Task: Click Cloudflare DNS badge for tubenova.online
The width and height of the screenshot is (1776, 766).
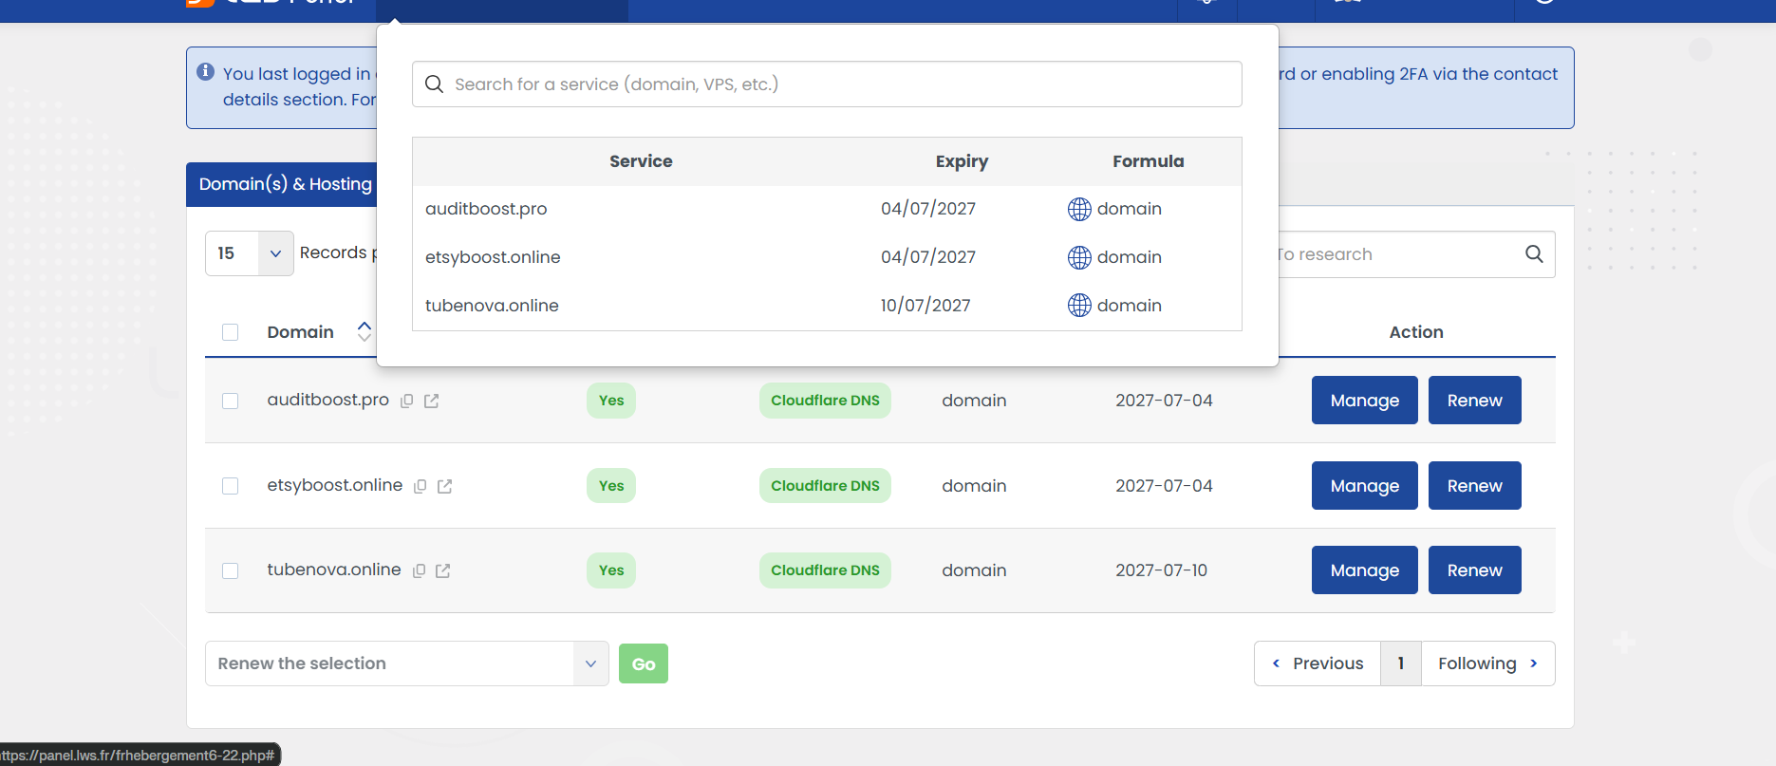Action: click(825, 570)
